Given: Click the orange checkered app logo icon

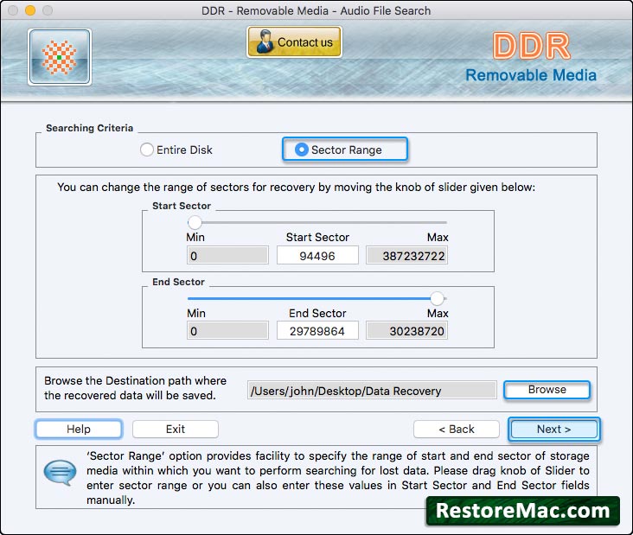Looking at the screenshot, I should [60, 57].
